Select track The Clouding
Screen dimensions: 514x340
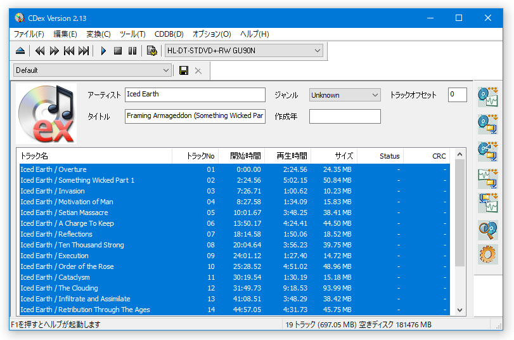[235, 288]
